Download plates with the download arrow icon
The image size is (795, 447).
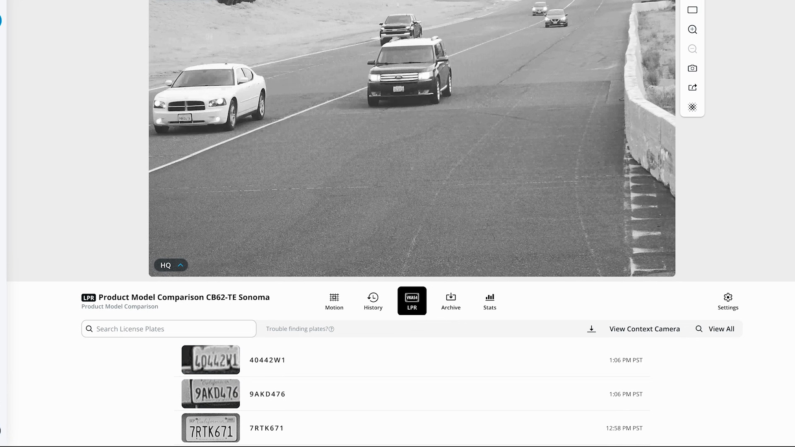pyautogui.click(x=591, y=329)
